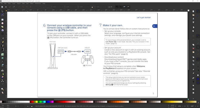Select the Gradient tool
The width and height of the screenshot is (200, 108).
[x=2, y=54]
